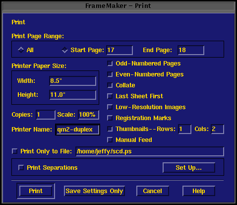Click the Copies input field
Screen dimensions: 237x205
point(46,115)
